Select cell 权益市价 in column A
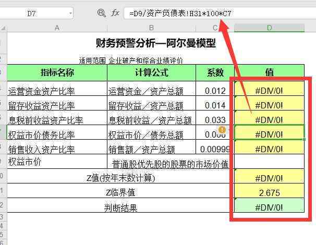The image size is (316, 245). [57, 162]
